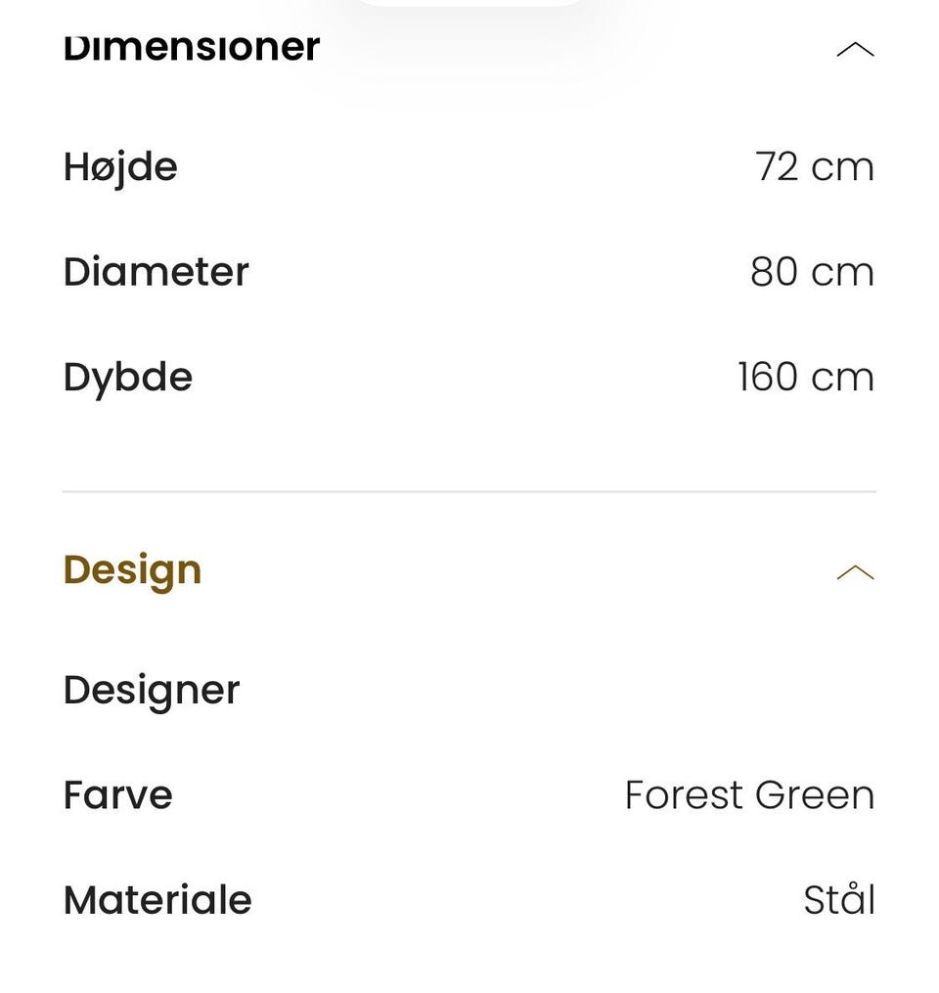
Task: Collapse the Design section chevron
Action: point(855,572)
